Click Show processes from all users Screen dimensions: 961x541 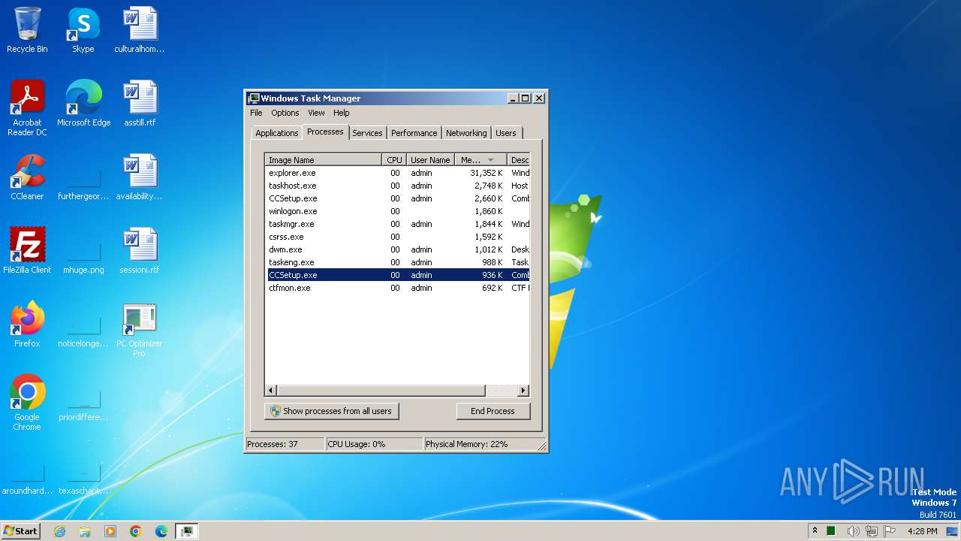[331, 411]
